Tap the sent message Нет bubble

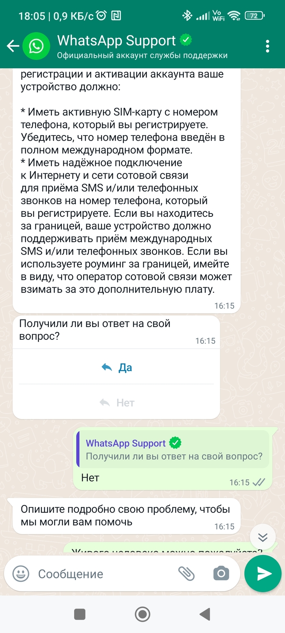point(175,458)
